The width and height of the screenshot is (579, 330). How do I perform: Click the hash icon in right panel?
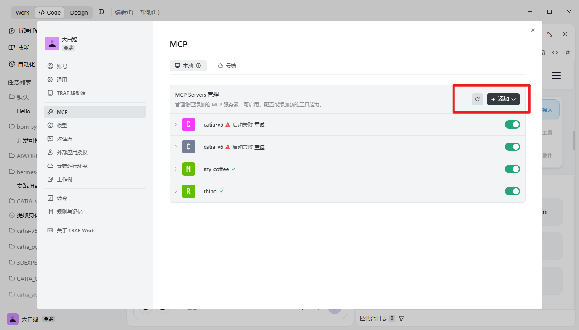[x=568, y=53]
